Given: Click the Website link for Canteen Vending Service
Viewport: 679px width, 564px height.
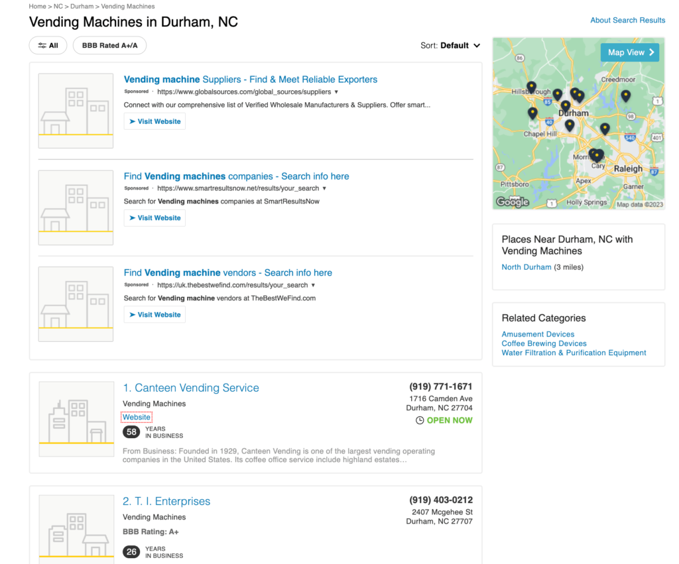Looking at the screenshot, I should pos(136,417).
